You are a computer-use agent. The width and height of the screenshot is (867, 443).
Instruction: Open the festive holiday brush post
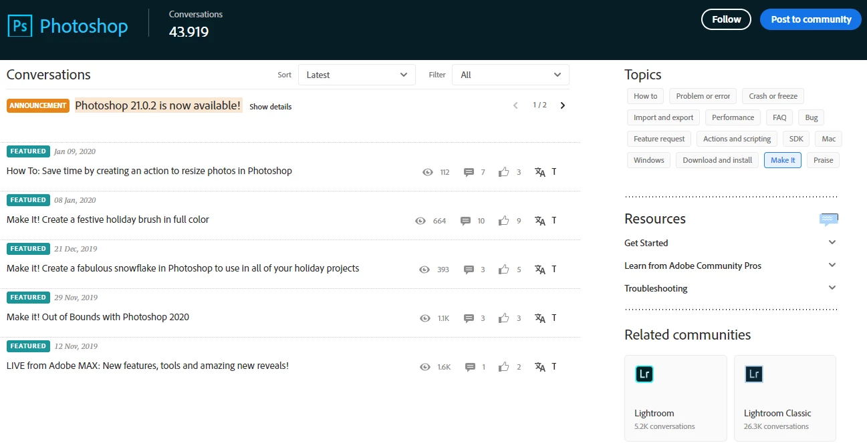tap(108, 219)
